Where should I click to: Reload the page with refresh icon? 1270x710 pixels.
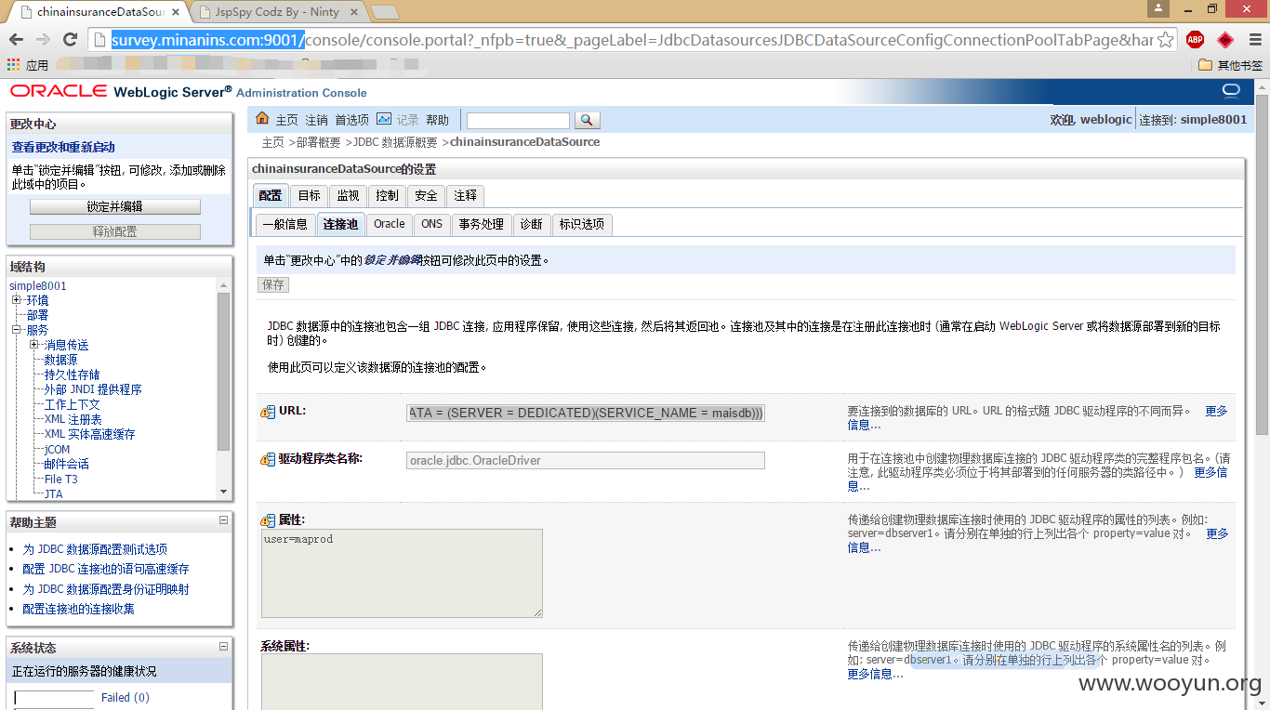[70, 40]
